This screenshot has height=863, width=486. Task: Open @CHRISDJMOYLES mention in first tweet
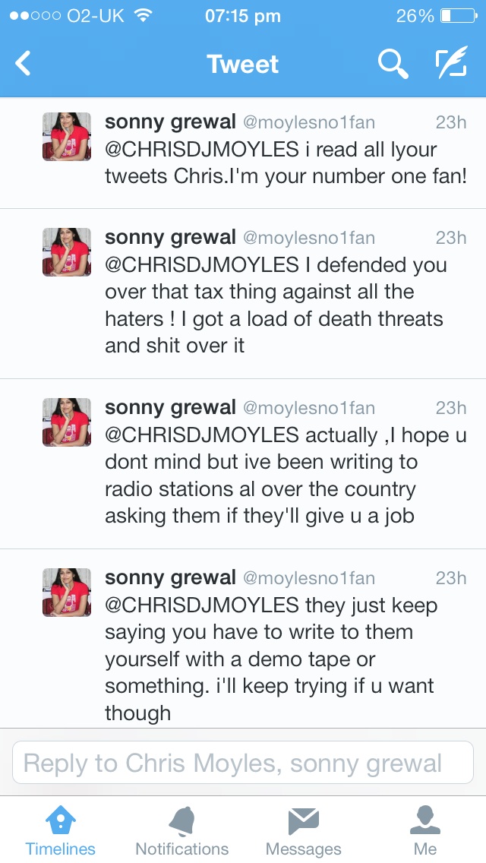[202, 150]
